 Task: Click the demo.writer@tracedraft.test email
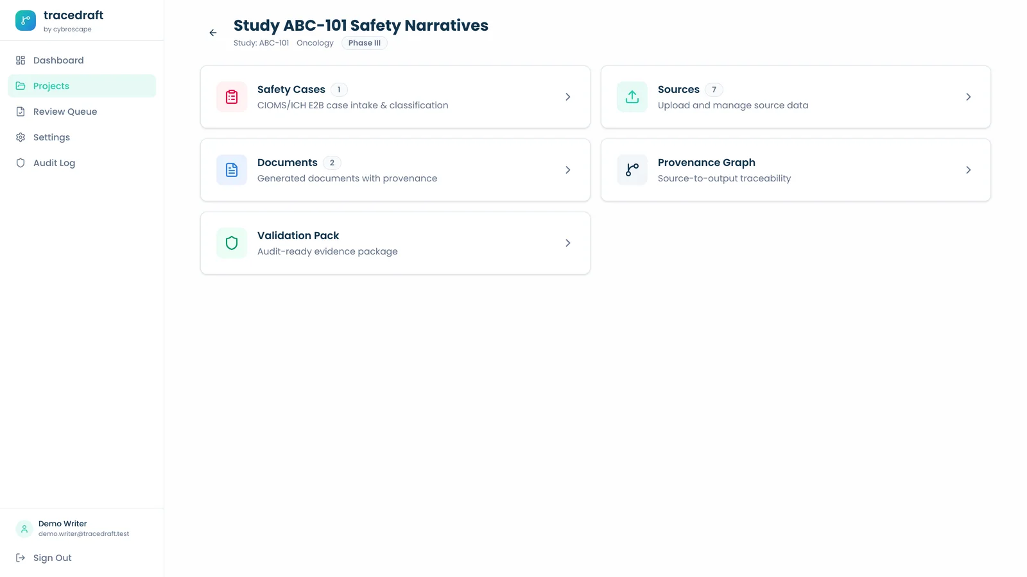(83, 534)
